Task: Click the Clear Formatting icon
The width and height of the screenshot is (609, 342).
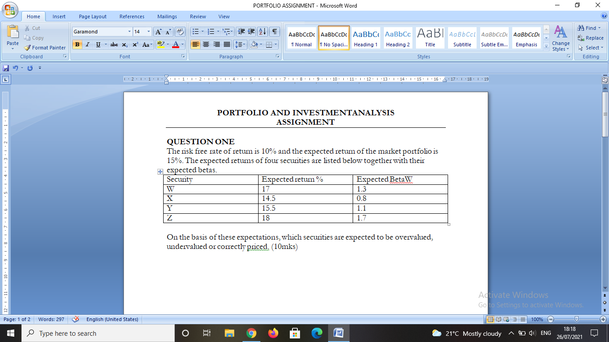Action: [180, 31]
